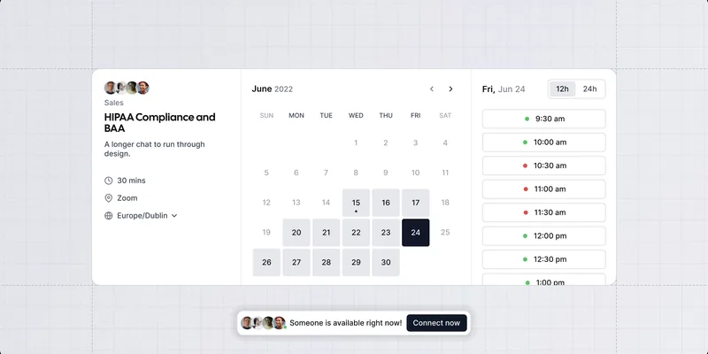708x354 pixels.
Task: Select the 12:00 pm time slot
Action: 543,236
